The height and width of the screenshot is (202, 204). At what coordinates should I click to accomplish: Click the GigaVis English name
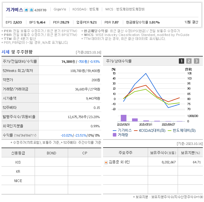point(60,9)
